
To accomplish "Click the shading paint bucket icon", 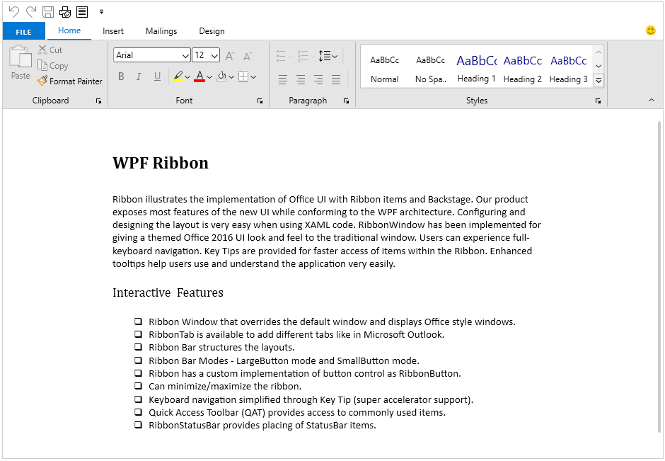I will (221, 76).
